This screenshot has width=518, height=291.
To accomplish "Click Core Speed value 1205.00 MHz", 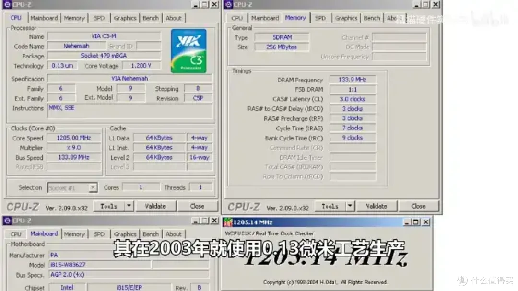I will click(74, 138).
